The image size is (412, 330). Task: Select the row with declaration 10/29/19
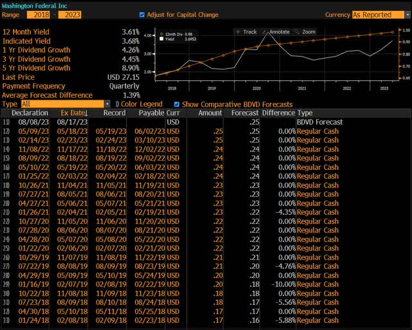tap(206, 257)
